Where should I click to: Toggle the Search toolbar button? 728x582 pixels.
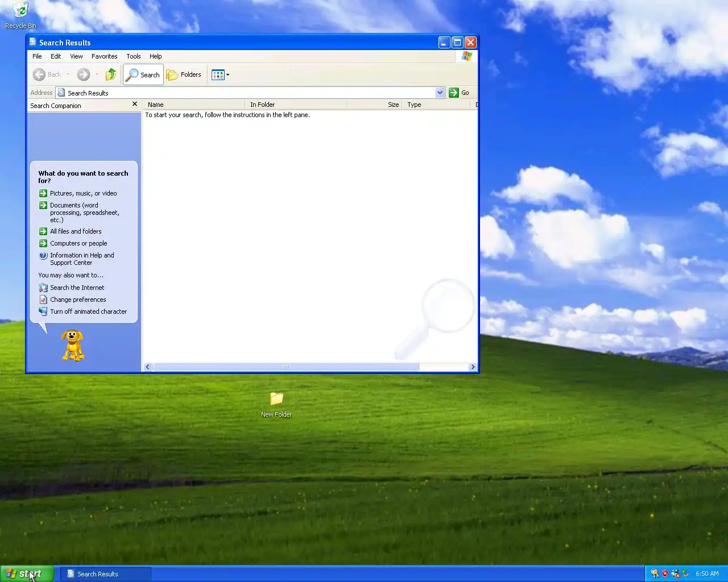click(143, 74)
